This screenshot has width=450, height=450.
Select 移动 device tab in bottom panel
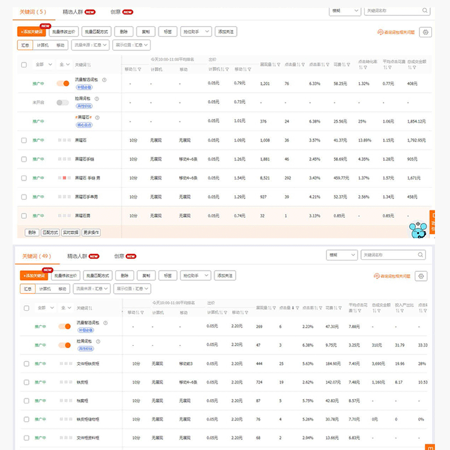point(62,289)
